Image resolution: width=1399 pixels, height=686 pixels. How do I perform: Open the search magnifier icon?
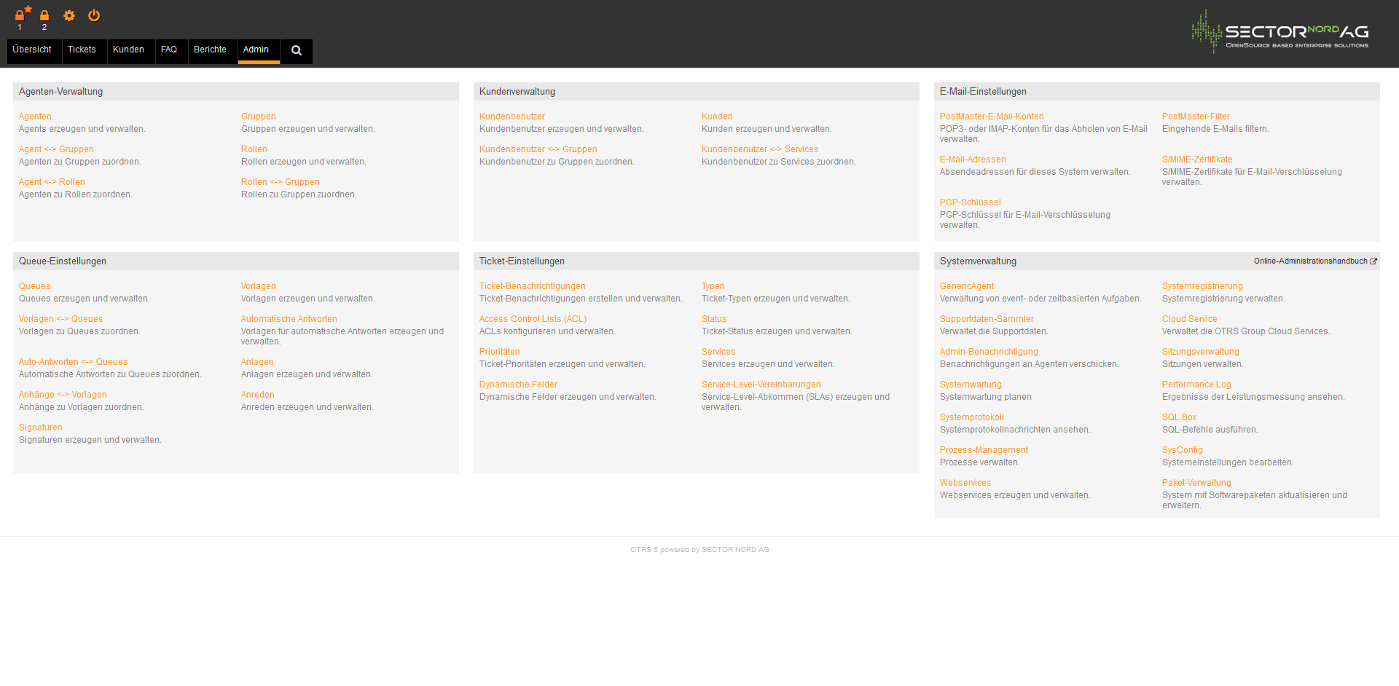click(x=297, y=50)
